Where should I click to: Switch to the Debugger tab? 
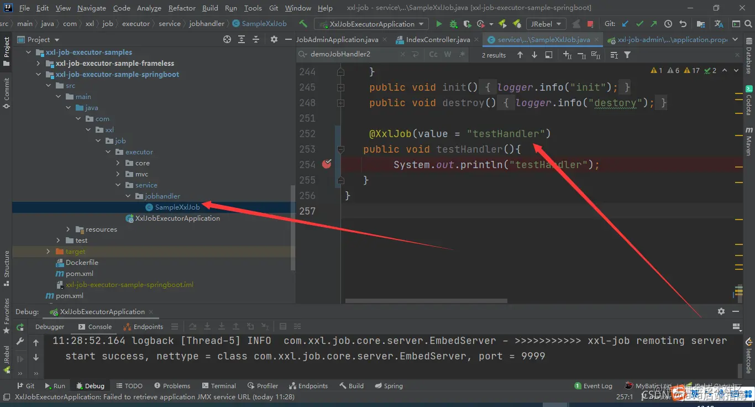50,327
